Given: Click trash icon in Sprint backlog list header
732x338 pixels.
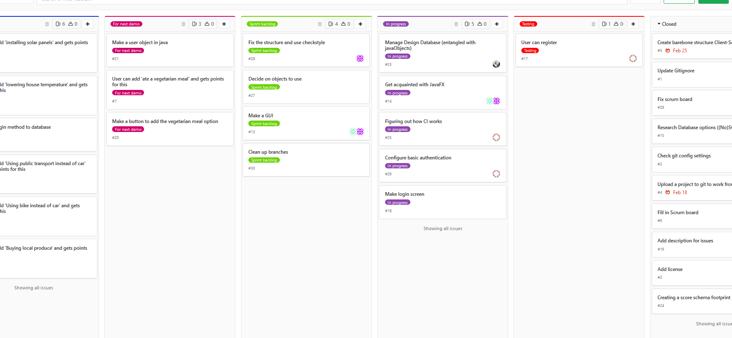Looking at the screenshot, I should click(x=320, y=24).
